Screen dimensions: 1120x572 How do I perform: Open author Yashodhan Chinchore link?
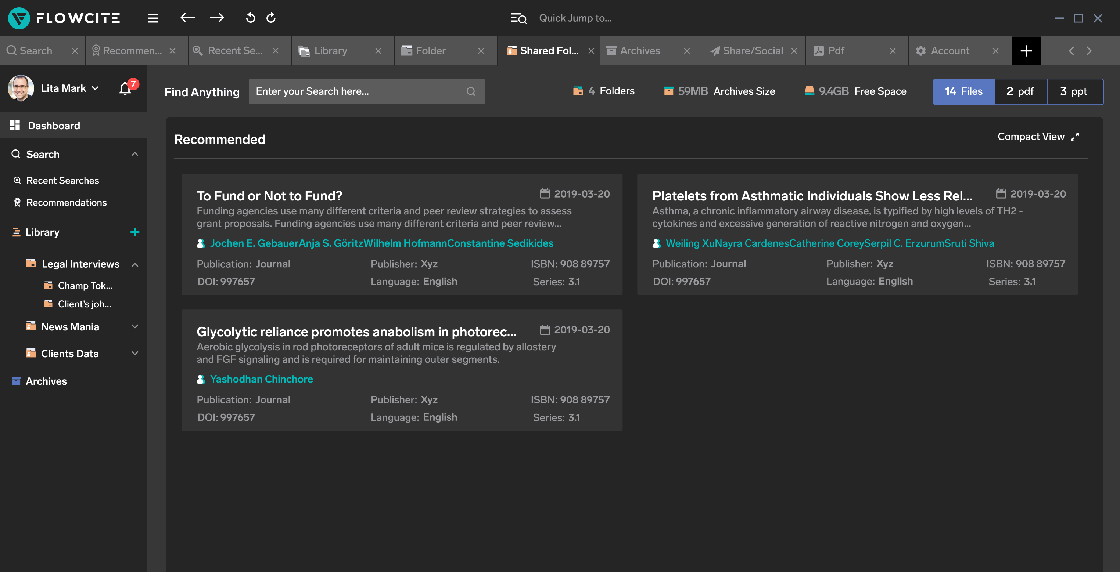coord(261,379)
